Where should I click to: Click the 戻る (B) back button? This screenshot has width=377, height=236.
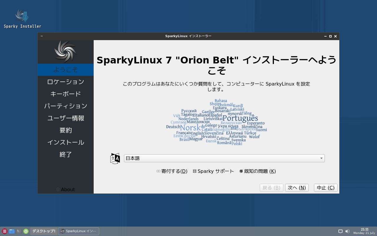[x=272, y=188]
